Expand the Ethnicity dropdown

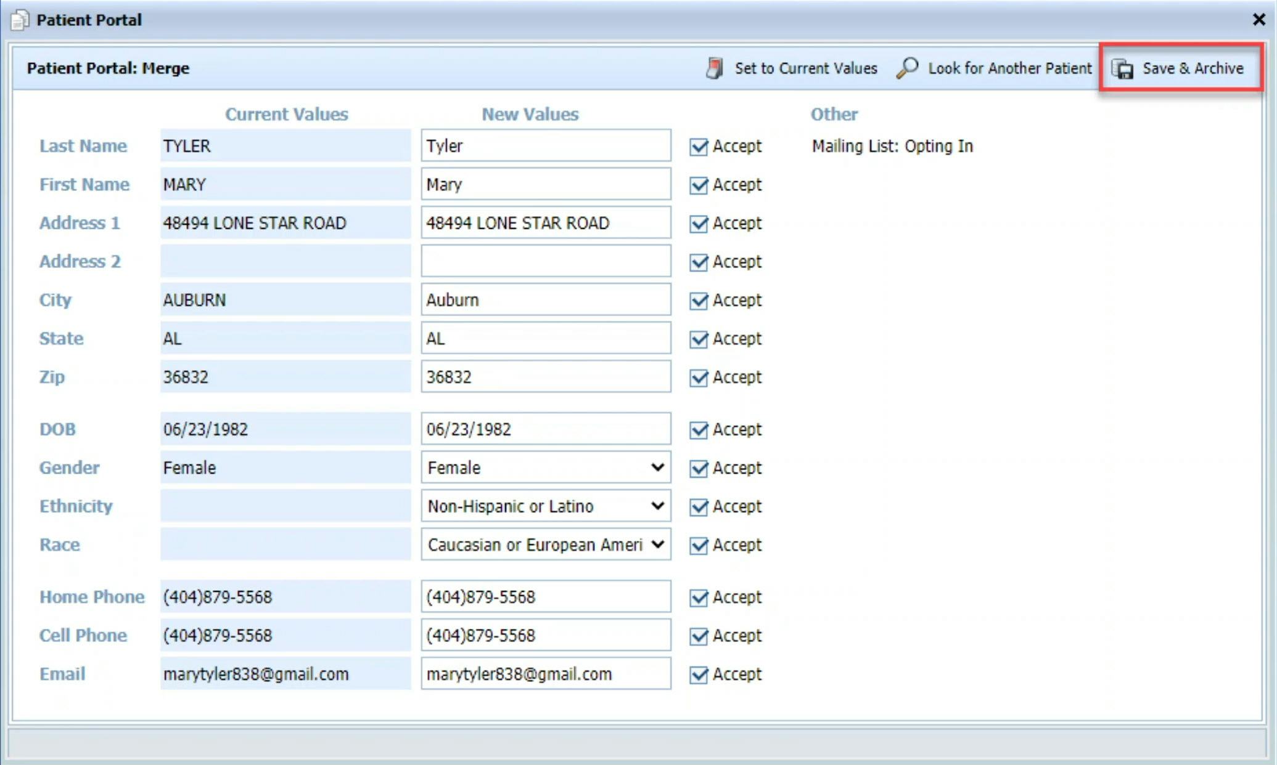tap(657, 506)
